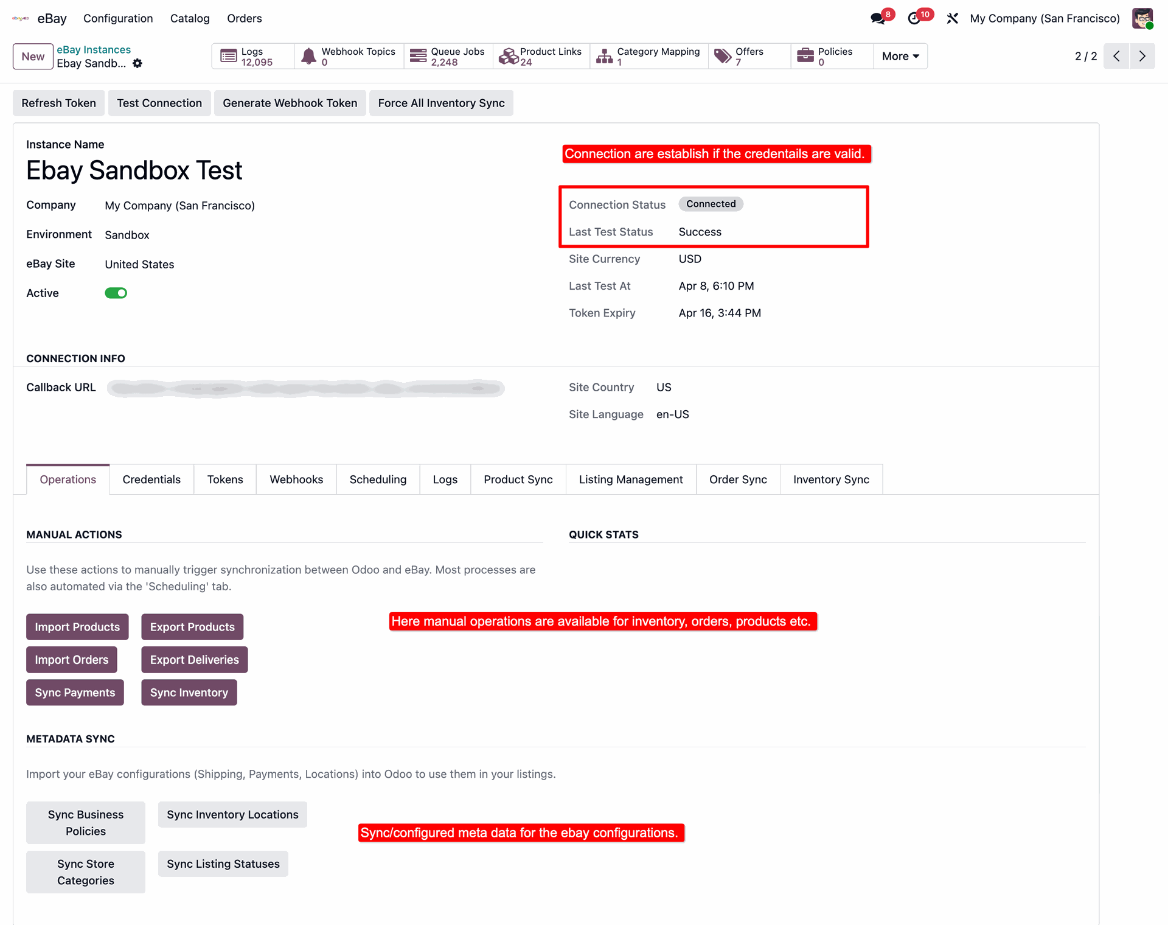Screen dimensions: 1168x925
Task: Switch to the Scheduling tab
Action: click(x=378, y=480)
